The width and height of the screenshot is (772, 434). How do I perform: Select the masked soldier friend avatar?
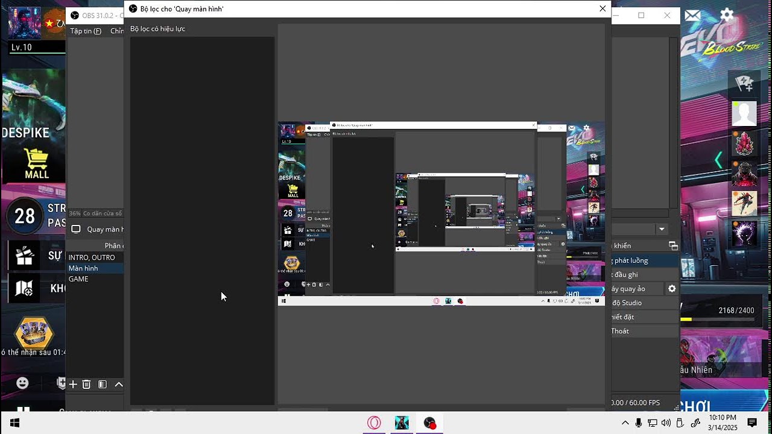click(744, 174)
